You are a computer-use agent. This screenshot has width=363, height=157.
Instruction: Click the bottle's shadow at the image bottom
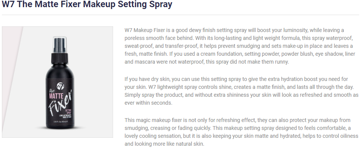pos(60,128)
